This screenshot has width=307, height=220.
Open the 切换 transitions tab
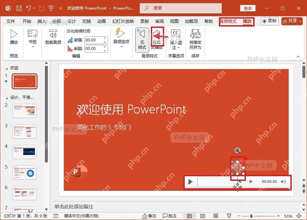click(86, 21)
